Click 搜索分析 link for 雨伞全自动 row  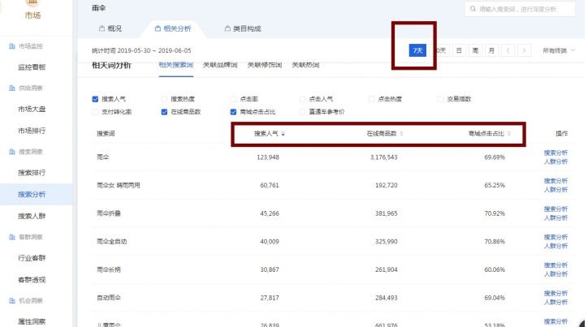(556, 237)
